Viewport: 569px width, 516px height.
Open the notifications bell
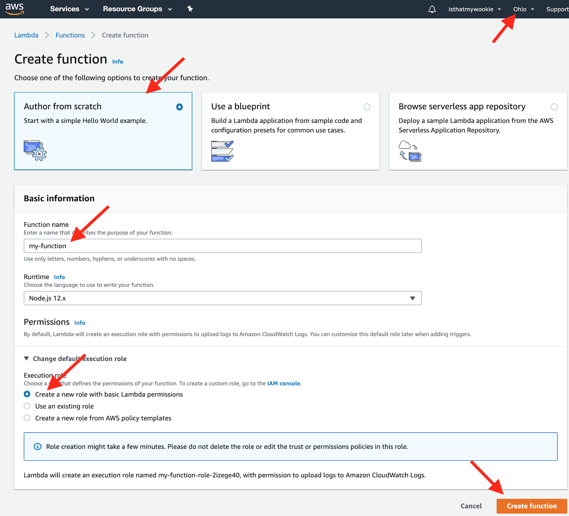click(432, 9)
